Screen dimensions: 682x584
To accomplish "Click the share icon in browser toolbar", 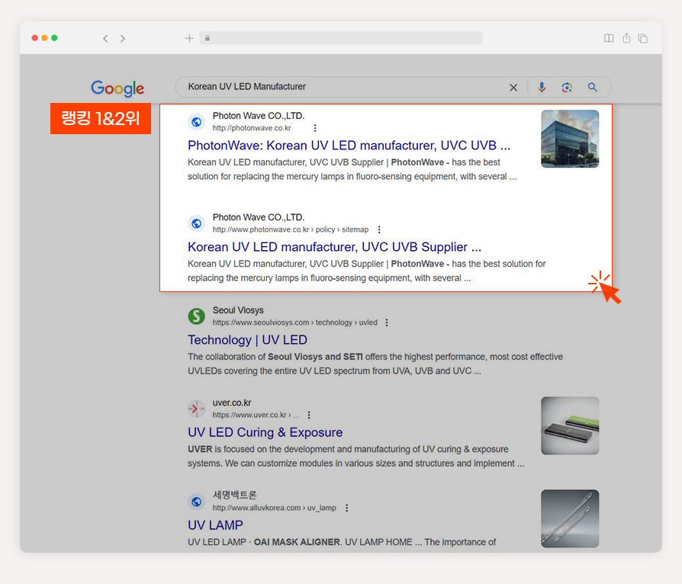I will tap(626, 38).
